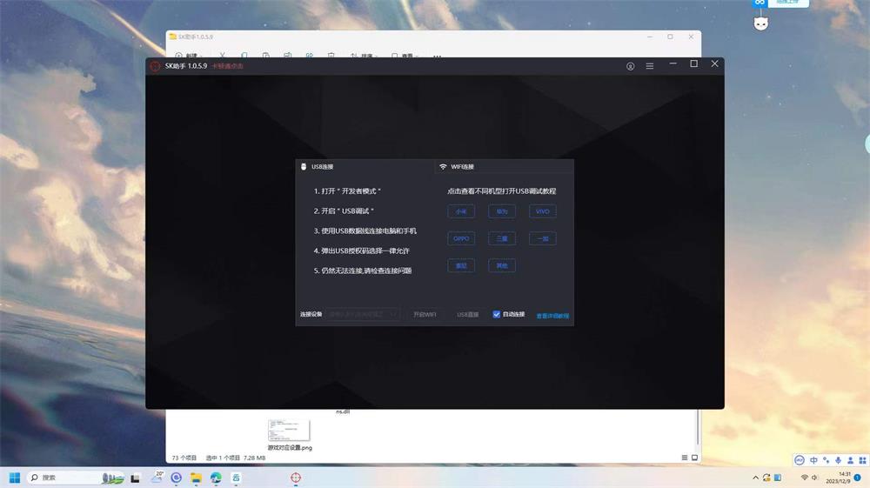Click the 小米 tutorial button
Viewport: 870px width, 488px height.
461,211
